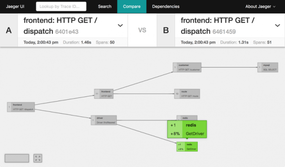This screenshot has height=167, width=285.
Task: Open trace B selector chevron
Action: pyautogui.click(x=278, y=26)
